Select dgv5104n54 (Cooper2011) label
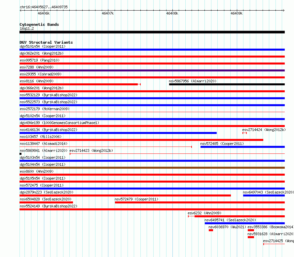Image resolution: width=294 pixels, height=257 pixels. pos(43,164)
